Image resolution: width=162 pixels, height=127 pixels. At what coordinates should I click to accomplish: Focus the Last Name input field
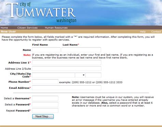tap(81, 50)
